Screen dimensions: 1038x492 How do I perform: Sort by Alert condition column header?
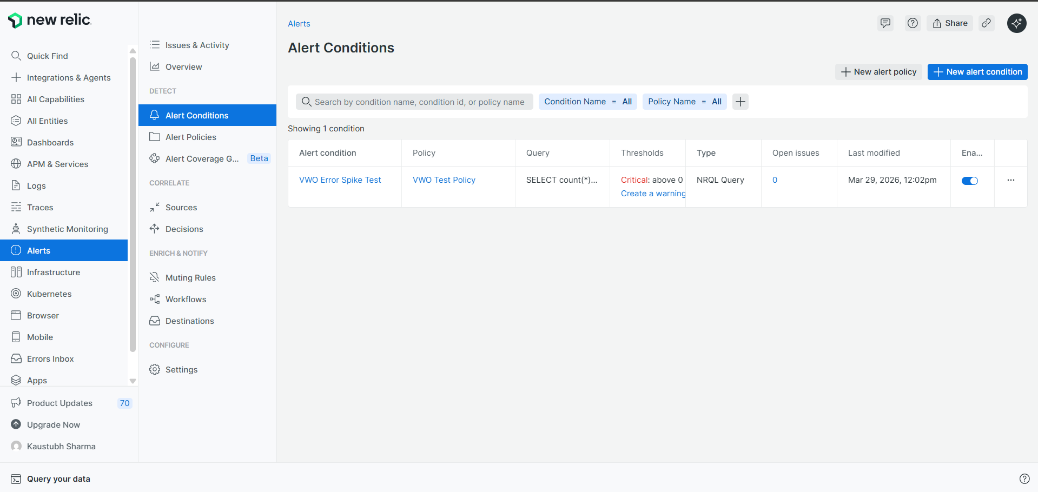coord(328,153)
